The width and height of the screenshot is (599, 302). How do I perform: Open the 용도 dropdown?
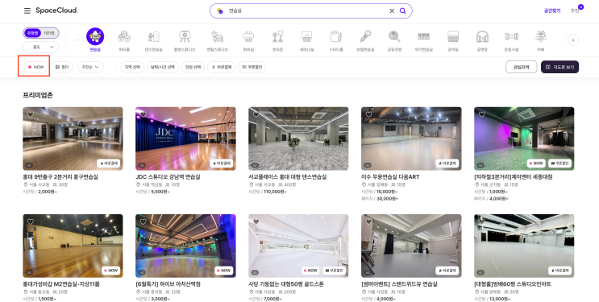pos(41,47)
